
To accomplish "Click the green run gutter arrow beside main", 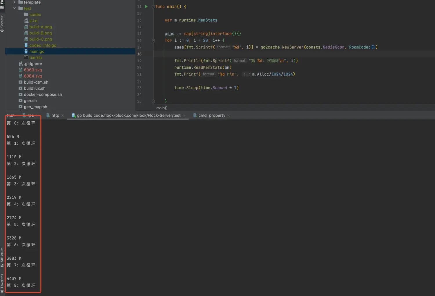I will 146,6.
